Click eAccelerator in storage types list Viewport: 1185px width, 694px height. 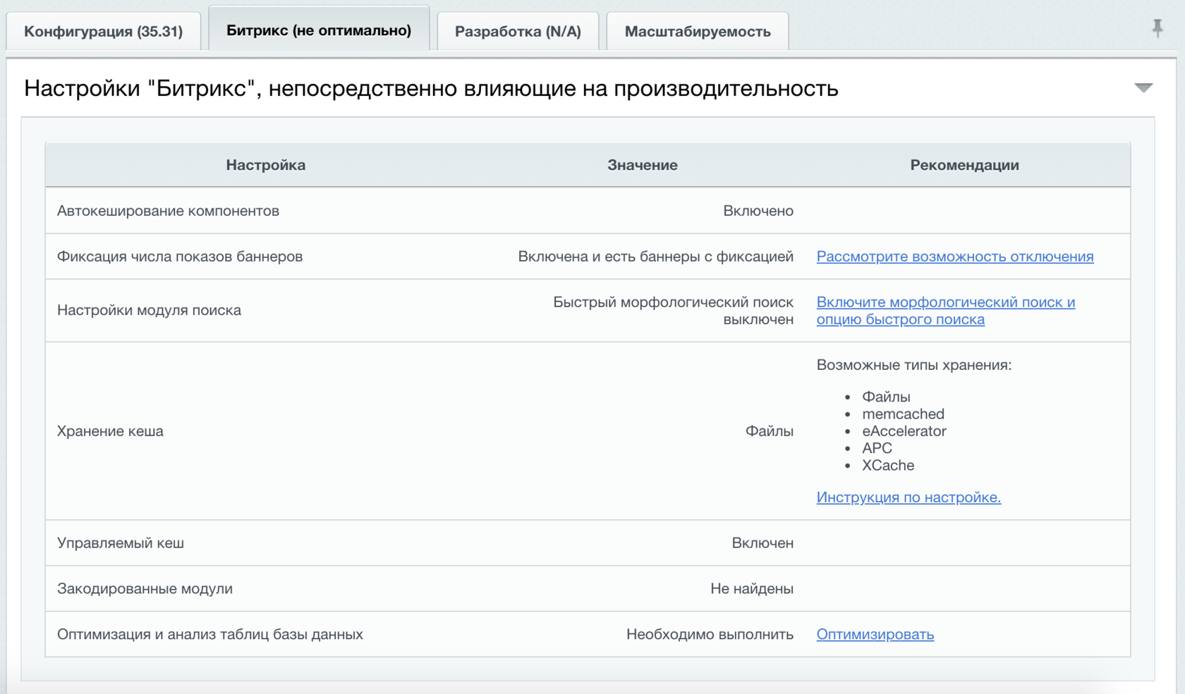click(x=904, y=431)
